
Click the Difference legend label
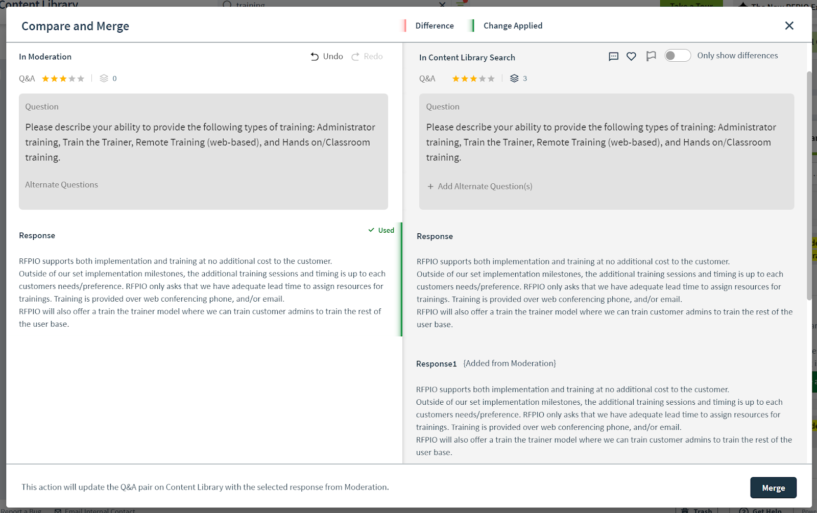click(435, 26)
